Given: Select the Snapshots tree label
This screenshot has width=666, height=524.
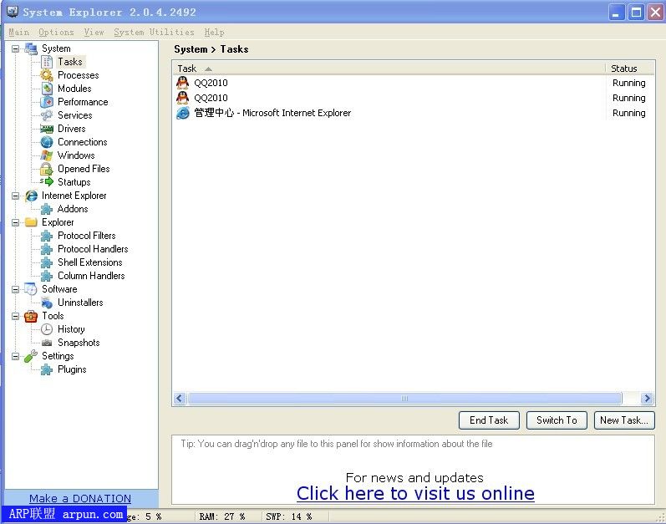Looking at the screenshot, I should coord(79,343).
